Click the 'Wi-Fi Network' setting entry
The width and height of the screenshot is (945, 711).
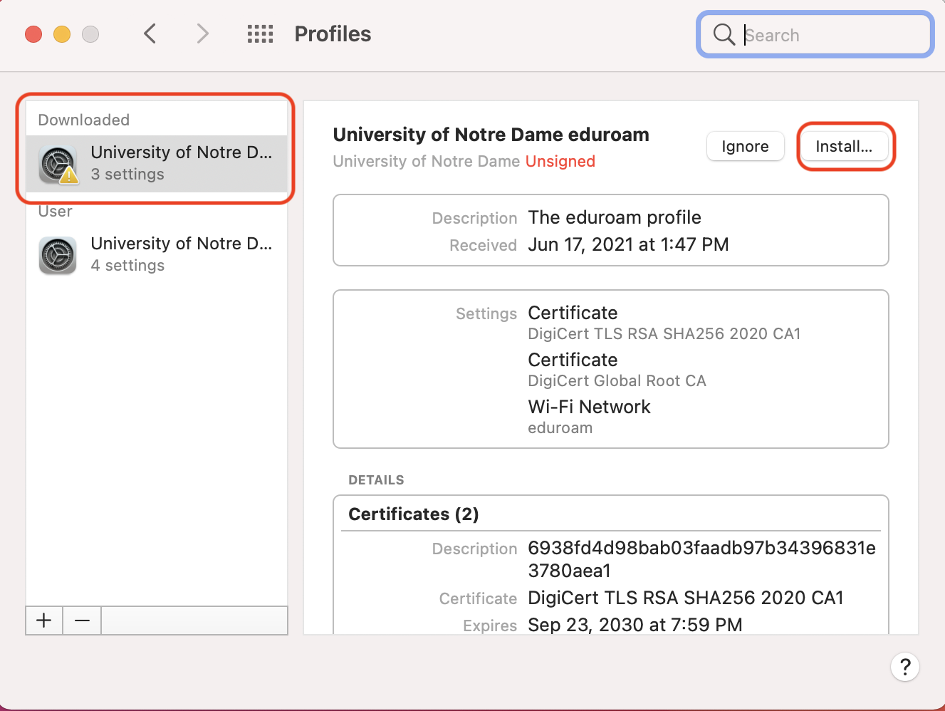[589, 407]
